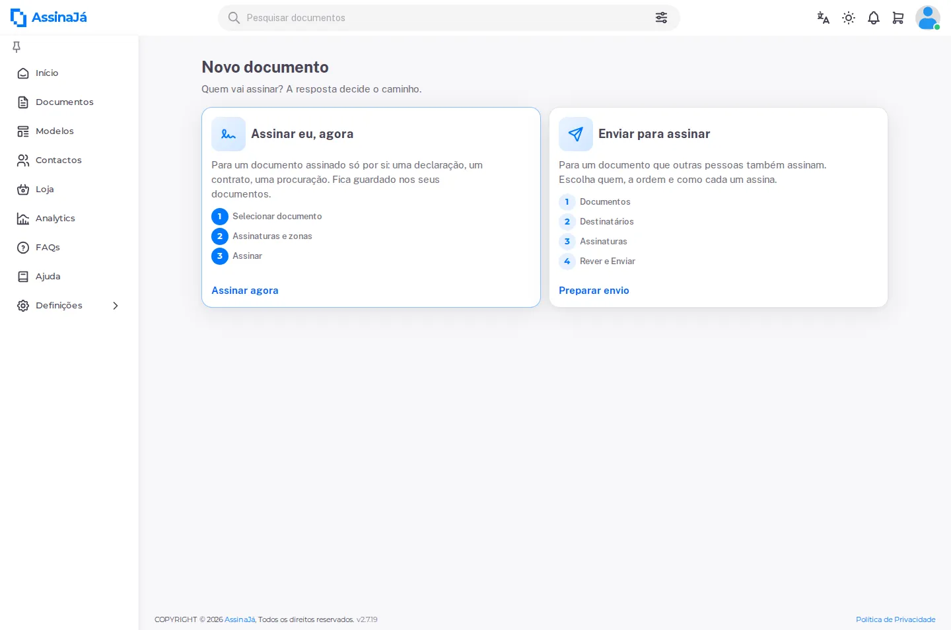The image size is (951, 630).
Task: Click step 1 Selecionar documento
Action: coord(267,217)
